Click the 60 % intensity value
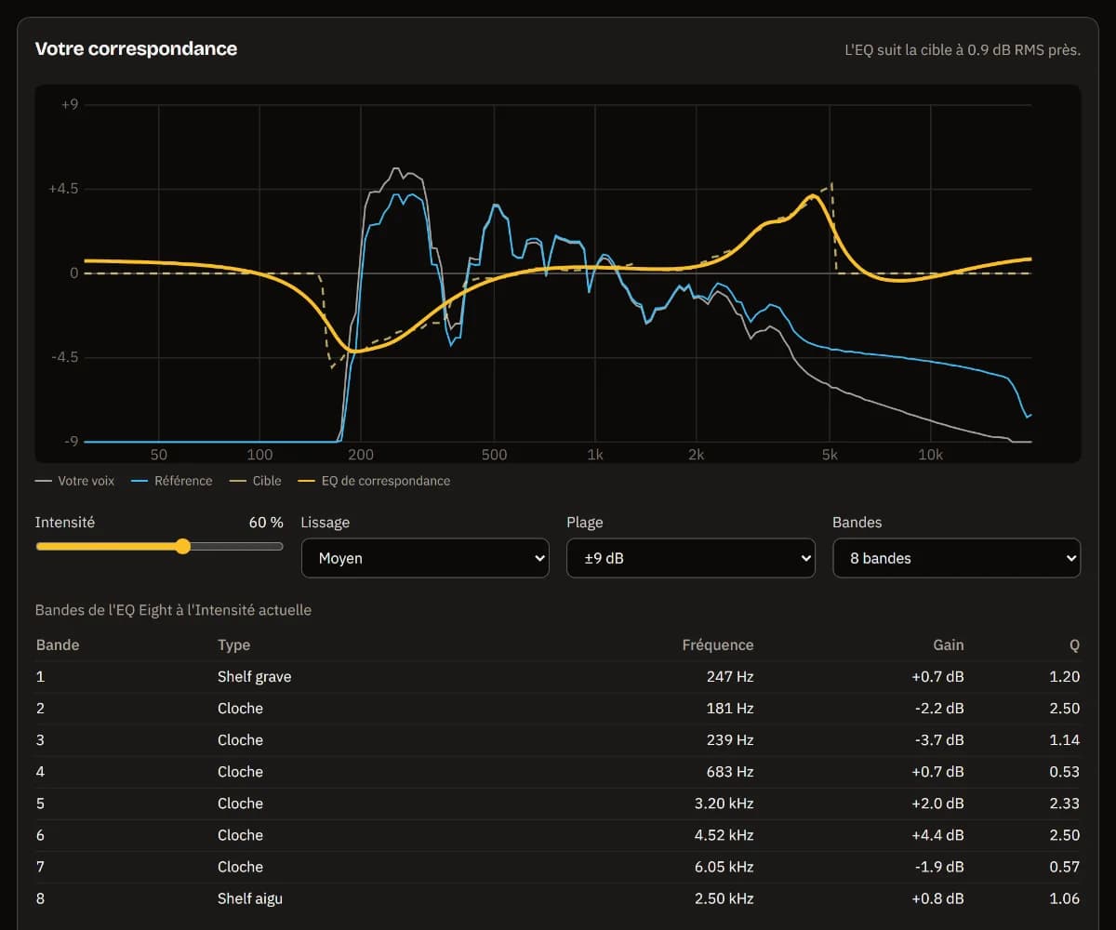The image size is (1116, 930). click(266, 523)
